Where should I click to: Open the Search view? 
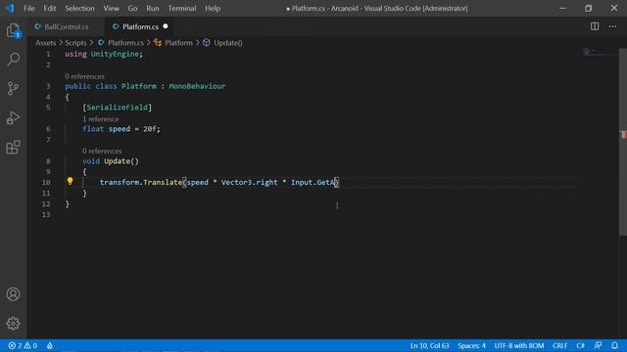13,59
